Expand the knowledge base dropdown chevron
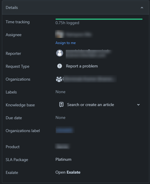Screen dimensions: 150x184 pos(138,105)
